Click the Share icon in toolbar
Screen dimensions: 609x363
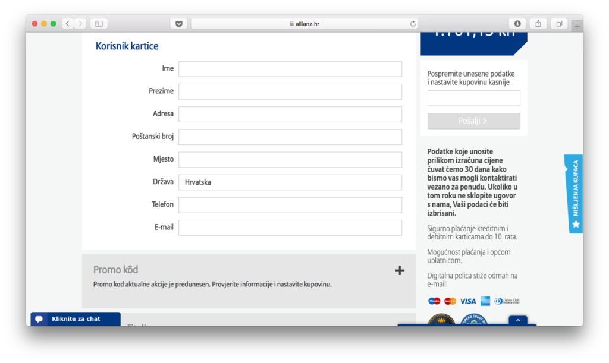[x=538, y=24]
